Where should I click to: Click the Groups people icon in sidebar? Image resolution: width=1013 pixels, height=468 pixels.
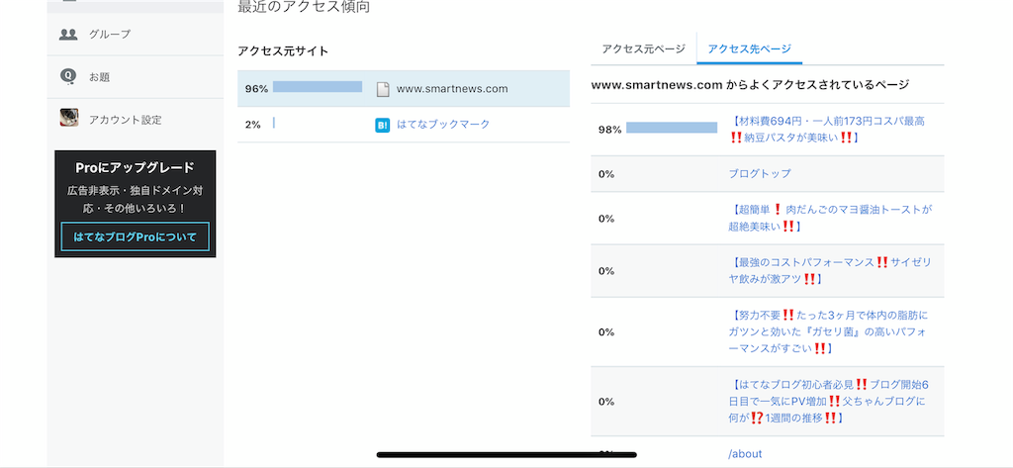(x=68, y=35)
